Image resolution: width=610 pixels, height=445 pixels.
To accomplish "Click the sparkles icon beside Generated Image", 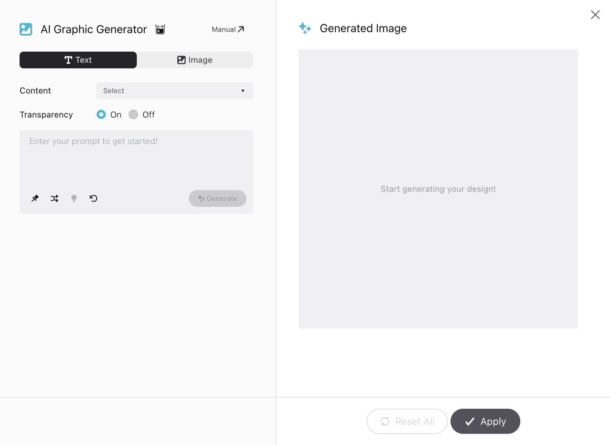I will 305,28.
